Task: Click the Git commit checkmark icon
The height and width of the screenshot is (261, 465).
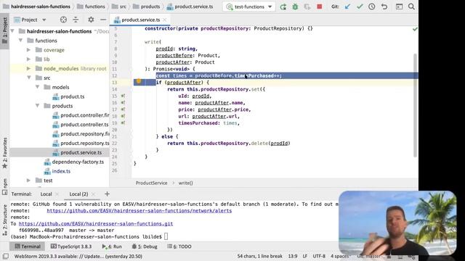Action: (x=360, y=7)
